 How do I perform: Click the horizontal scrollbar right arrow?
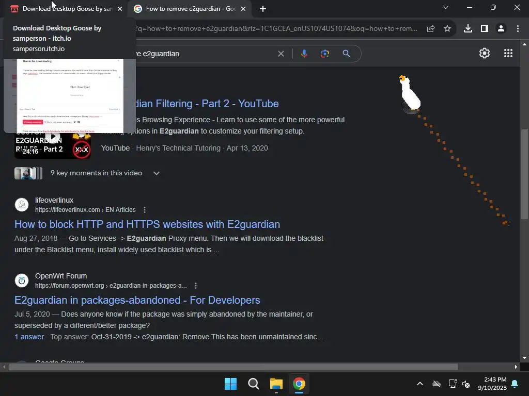pyautogui.click(x=516, y=367)
